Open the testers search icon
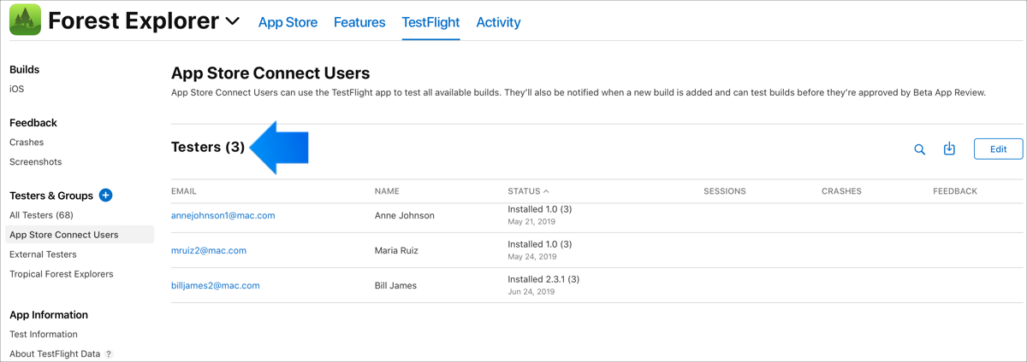 click(x=919, y=149)
